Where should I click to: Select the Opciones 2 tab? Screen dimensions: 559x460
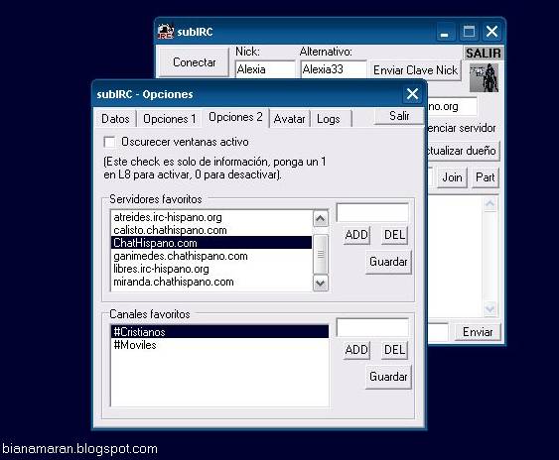[235, 117]
